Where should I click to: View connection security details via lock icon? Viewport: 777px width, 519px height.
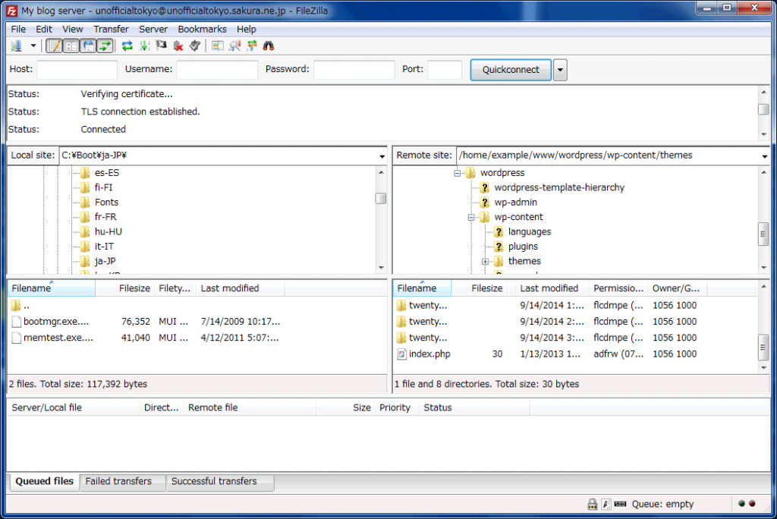tap(592, 504)
